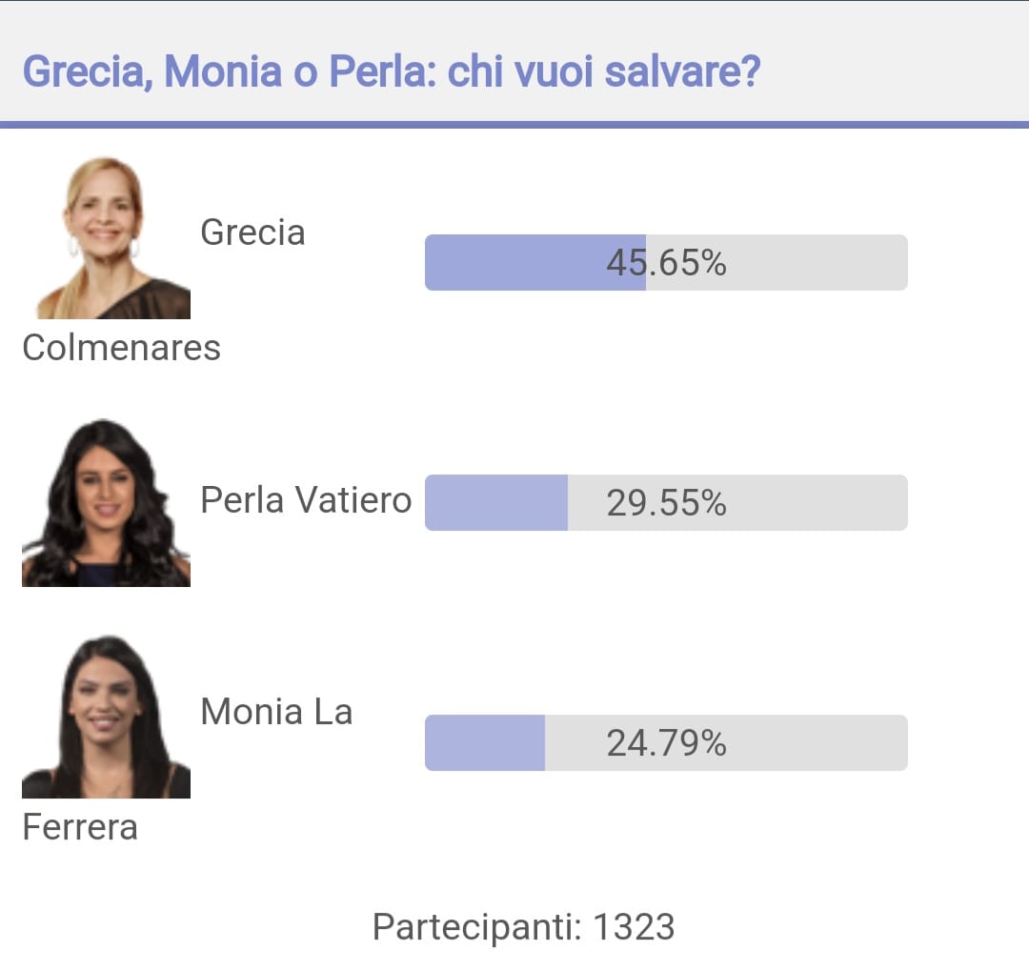Viewport: 1029px width, 971px height.
Task: Click the 29.55% result bar
Action: (666, 503)
